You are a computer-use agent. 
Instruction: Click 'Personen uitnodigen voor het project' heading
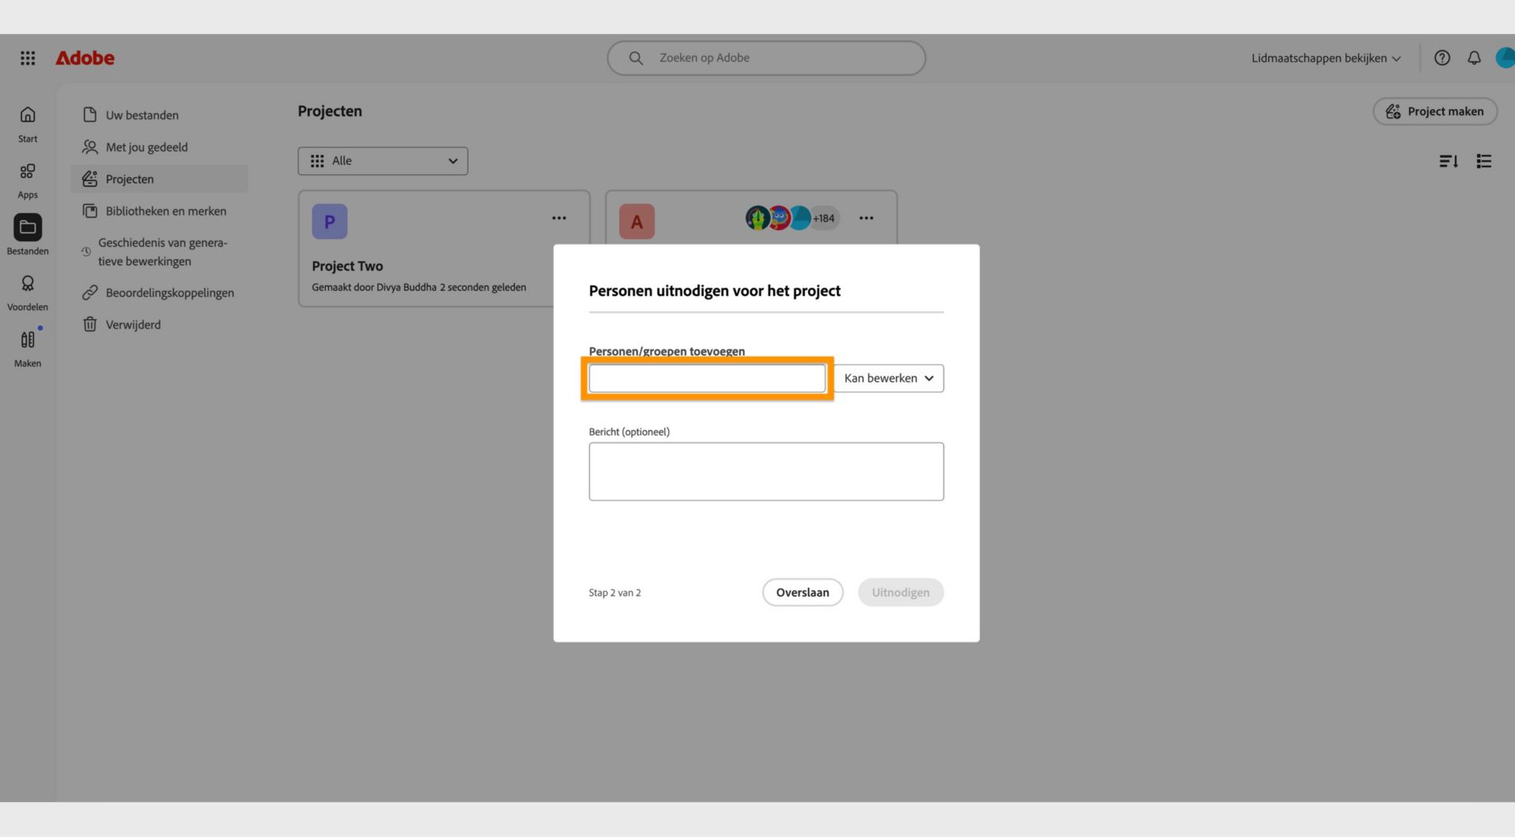click(x=715, y=291)
